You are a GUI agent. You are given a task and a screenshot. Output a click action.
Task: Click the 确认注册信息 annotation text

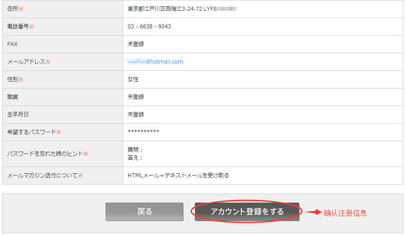[x=345, y=213]
